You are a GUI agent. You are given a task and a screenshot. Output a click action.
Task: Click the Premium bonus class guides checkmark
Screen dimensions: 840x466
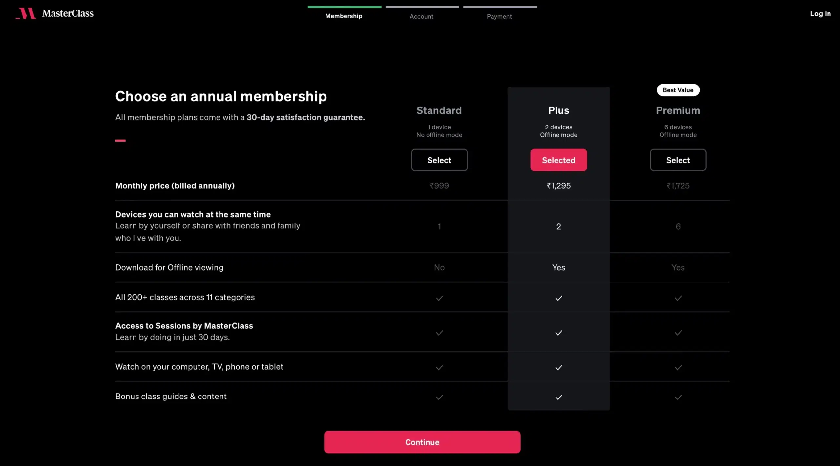click(x=678, y=397)
